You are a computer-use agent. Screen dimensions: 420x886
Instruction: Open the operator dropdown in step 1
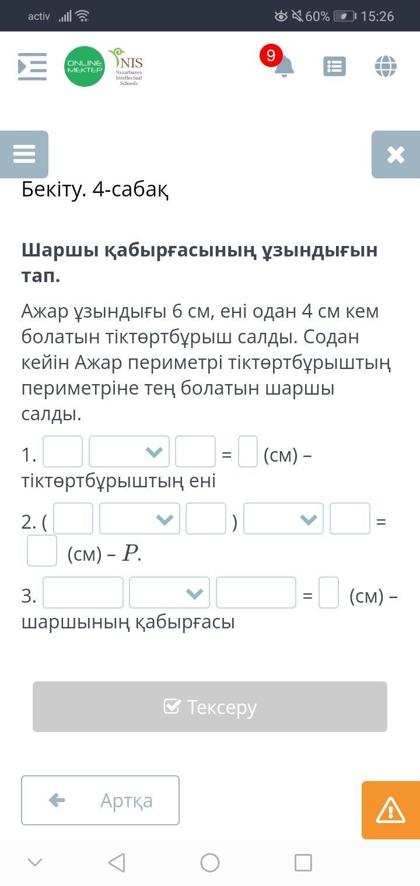point(129,452)
